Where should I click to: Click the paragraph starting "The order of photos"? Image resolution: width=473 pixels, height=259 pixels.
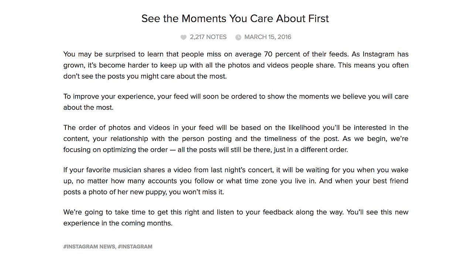(236, 139)
